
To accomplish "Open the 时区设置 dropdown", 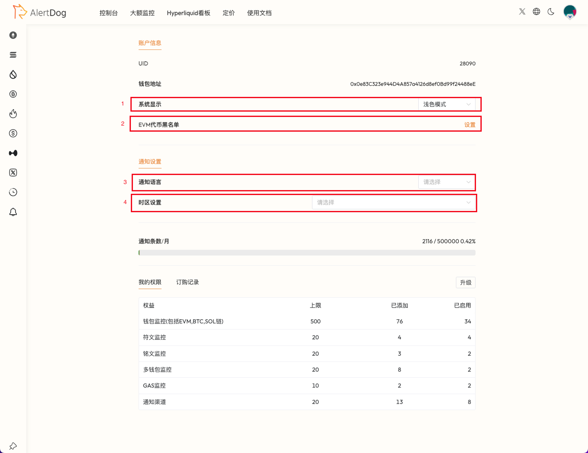I will [394, 202].
